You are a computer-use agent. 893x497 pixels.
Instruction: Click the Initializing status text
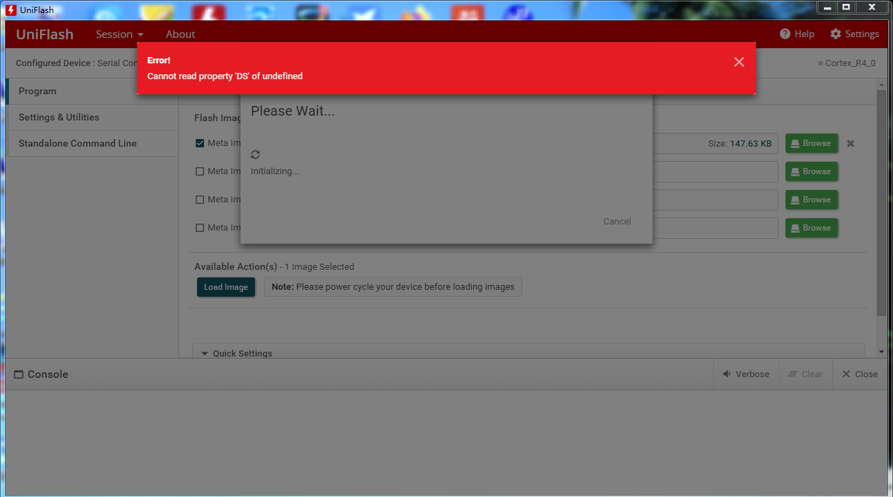pos(275,171)
